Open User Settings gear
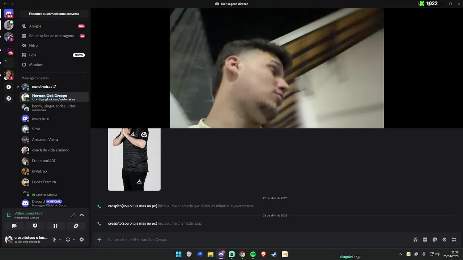 tap(82, 239)
